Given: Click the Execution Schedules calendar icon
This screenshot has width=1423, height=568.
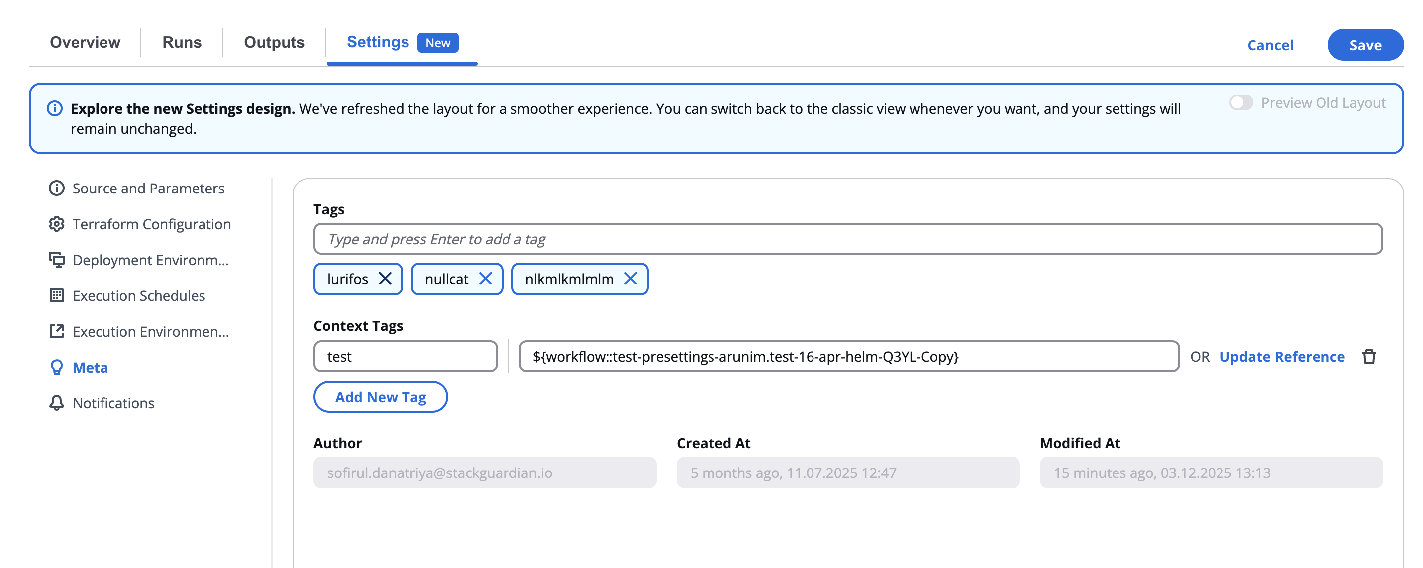Looking at the screenshot, I should [56, 295].
